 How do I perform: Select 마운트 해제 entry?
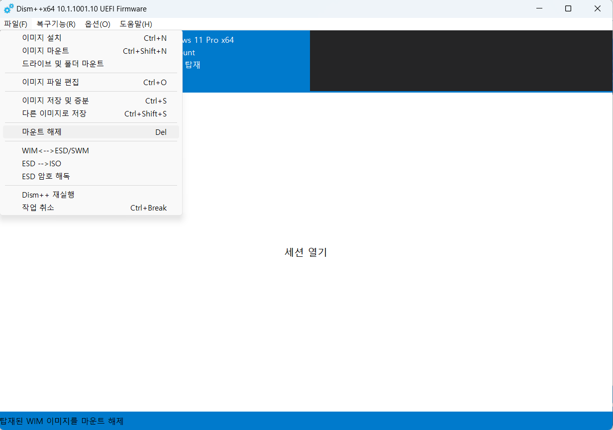[91, 132]
